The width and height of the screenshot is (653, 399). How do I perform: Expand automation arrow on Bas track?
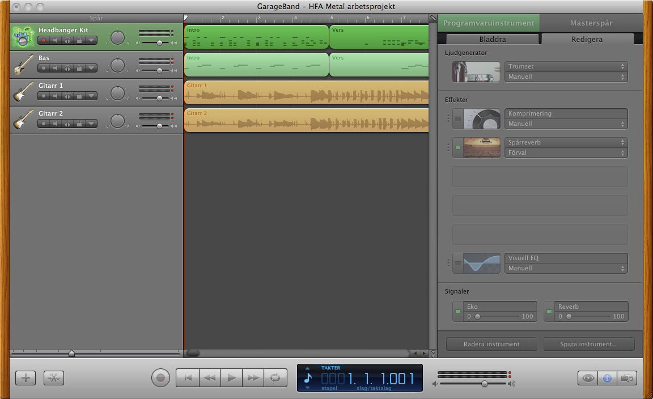pyautogui.click(x=91, y=68)
